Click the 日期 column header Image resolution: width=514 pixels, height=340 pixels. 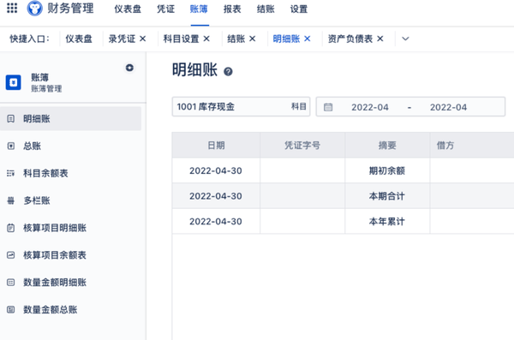coord(216,146)
